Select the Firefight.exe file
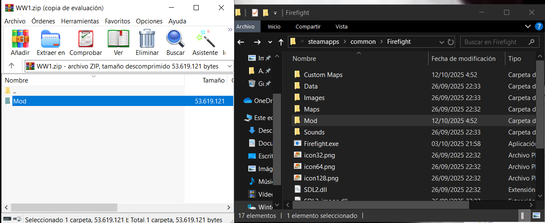545x223 pixels. point(321,144)
